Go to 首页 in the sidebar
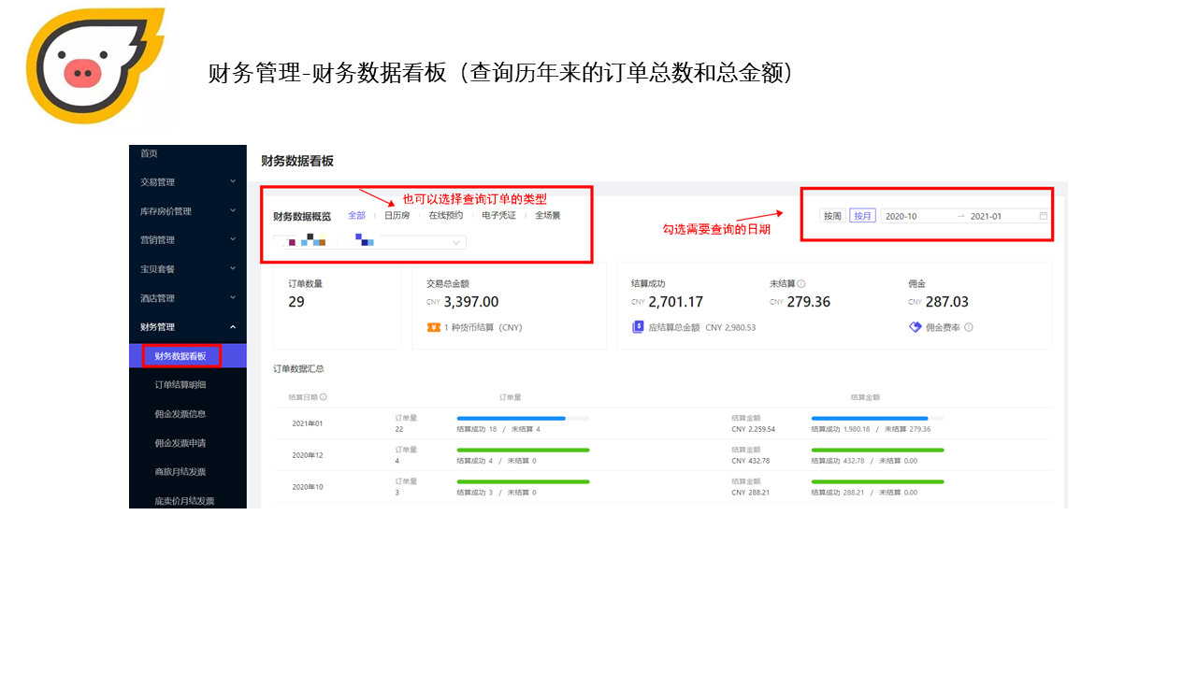This screenshot has width=1197, height=673. [x=150, y=153]
